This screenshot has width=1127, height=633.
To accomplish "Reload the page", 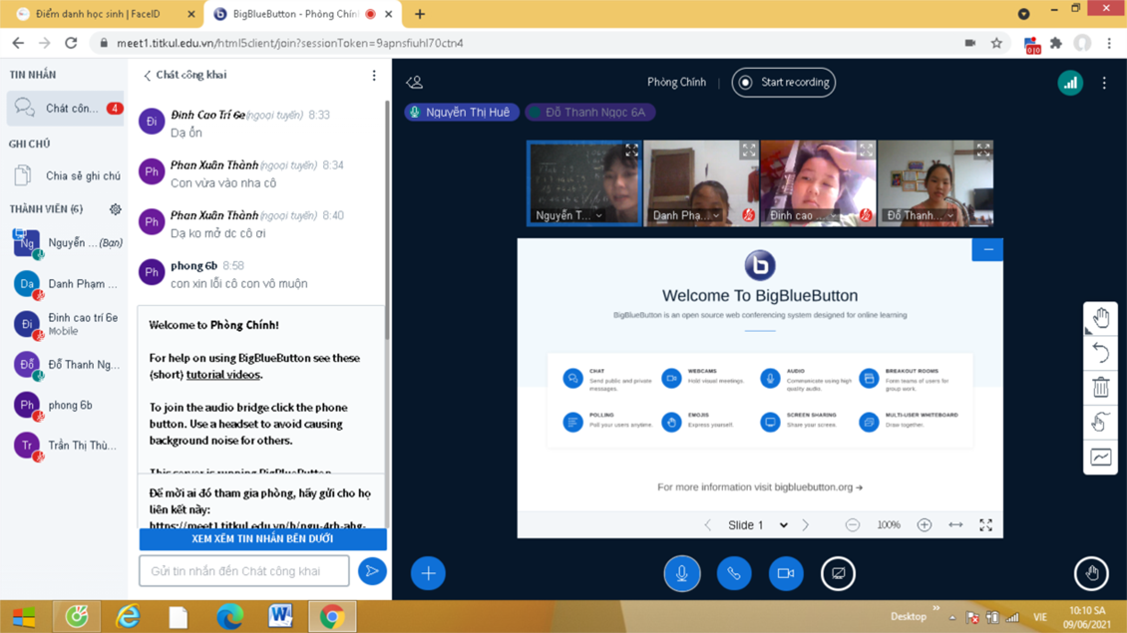I will [x=71, y=43].
